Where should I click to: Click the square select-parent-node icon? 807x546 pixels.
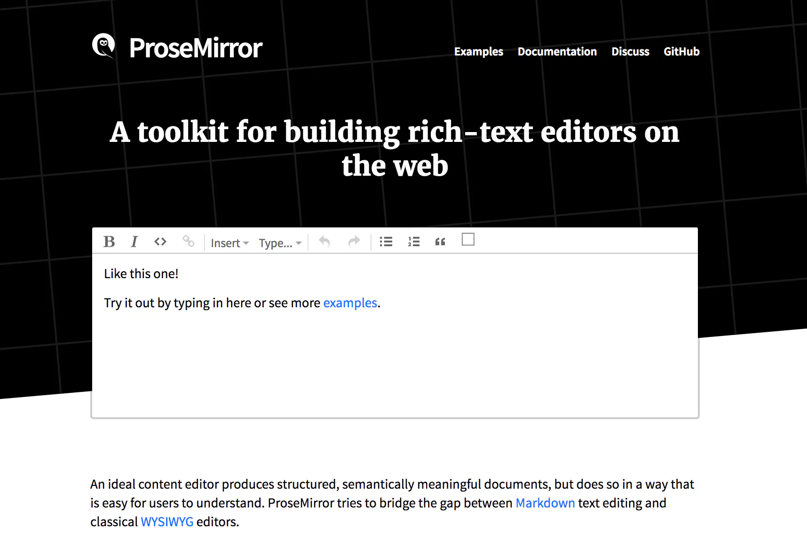click(x=468, y=240)
